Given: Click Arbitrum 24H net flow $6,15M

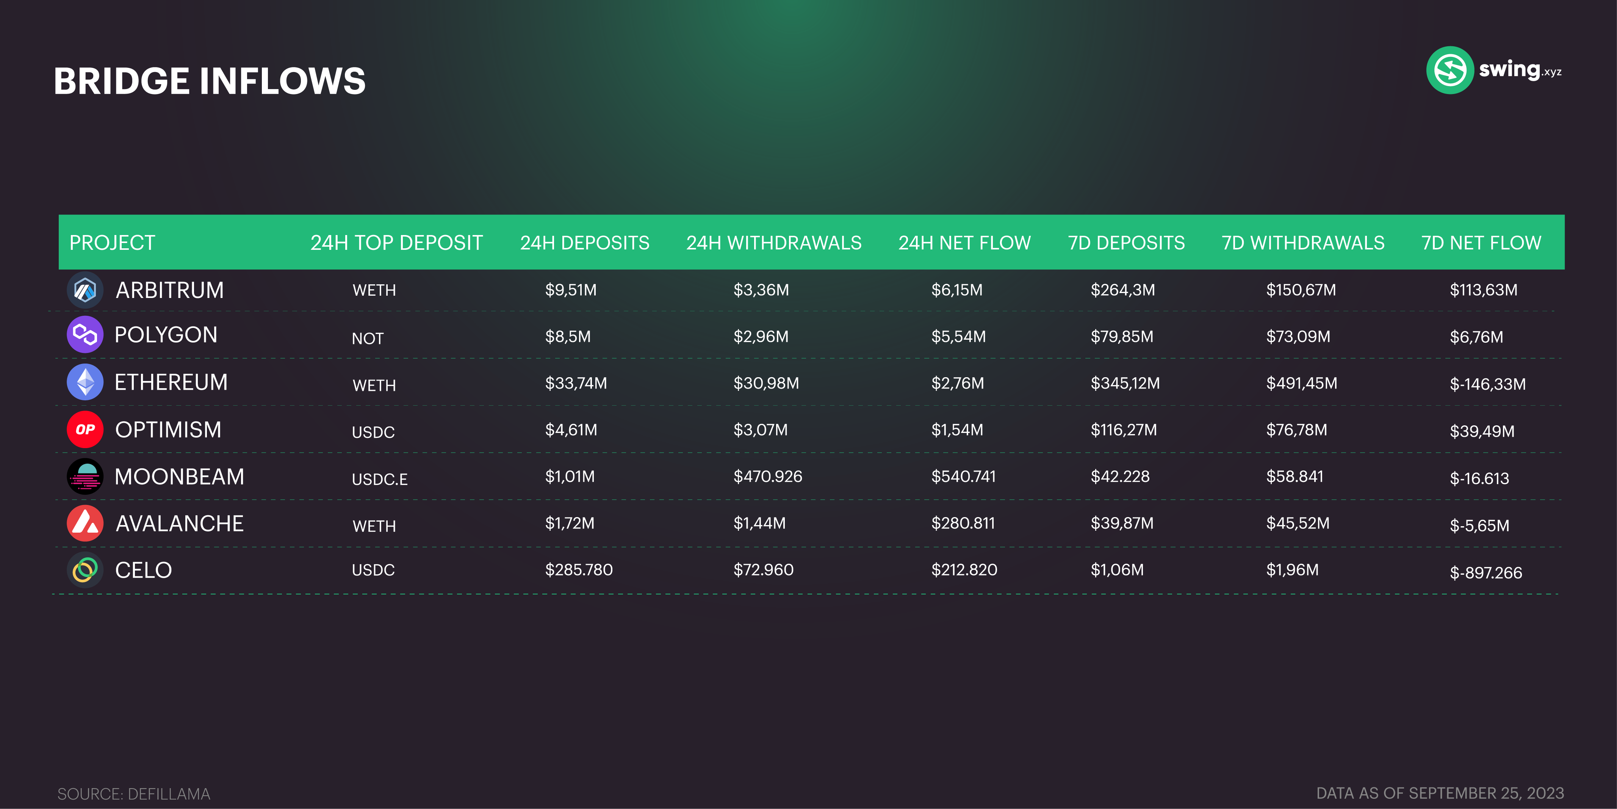Looking at the screenshot, I should (957, 290).
